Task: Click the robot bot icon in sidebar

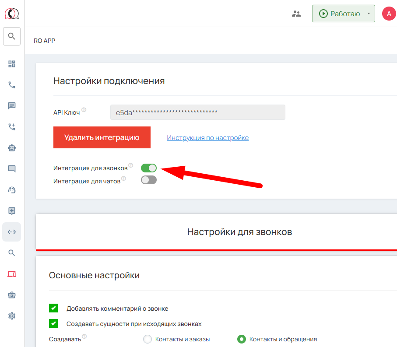Action: coord(12,148)
